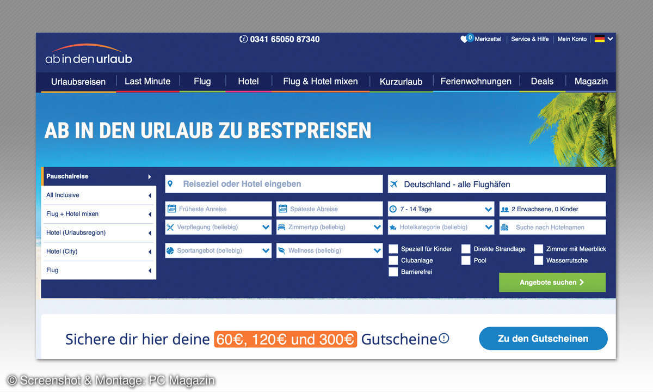Select Flug + Hotel mixen side entry
The image size is (653, 392).
tap(99, 214)
